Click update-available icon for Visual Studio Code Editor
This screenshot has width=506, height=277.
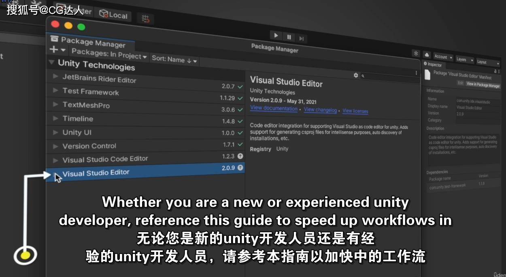[240, 156]
